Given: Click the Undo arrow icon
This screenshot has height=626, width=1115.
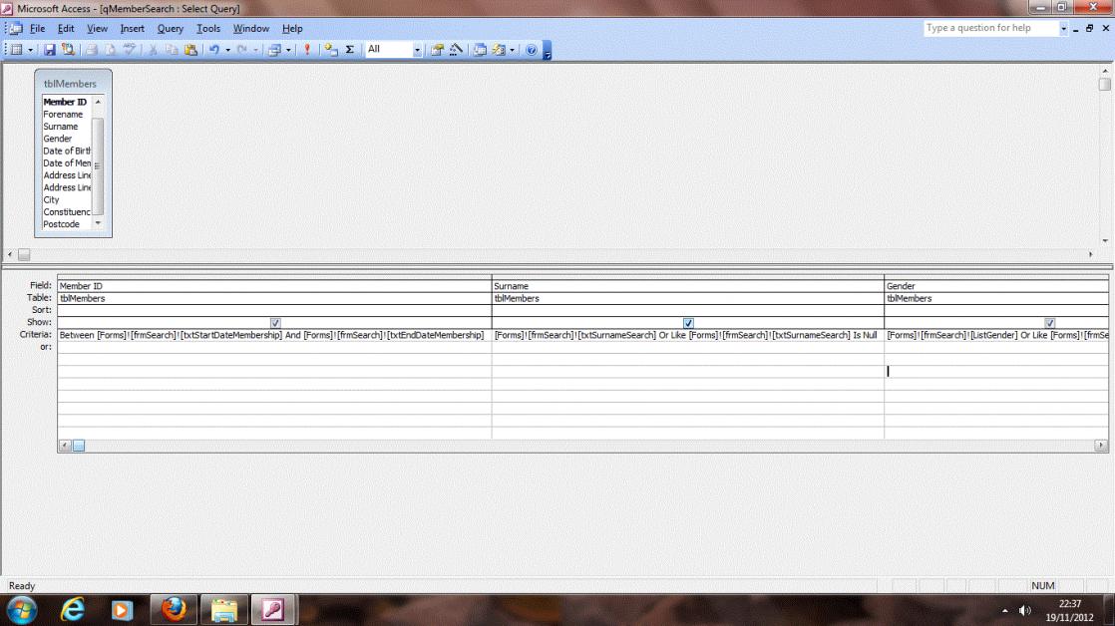Looking at the screenshot, I should [x=213, y=50].
